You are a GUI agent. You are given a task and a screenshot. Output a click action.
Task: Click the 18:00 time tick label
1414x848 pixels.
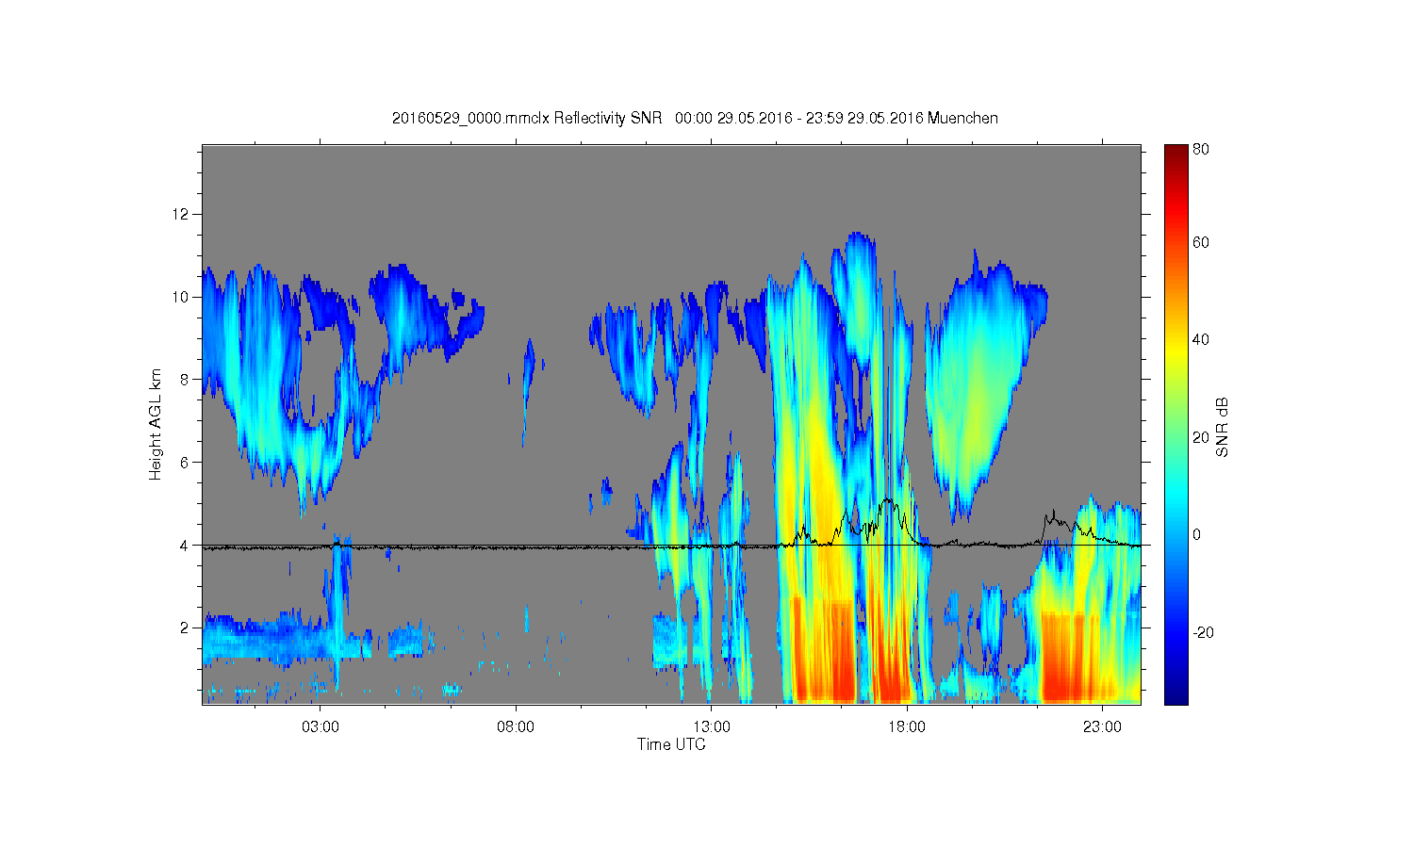click(x=907, y=727)
